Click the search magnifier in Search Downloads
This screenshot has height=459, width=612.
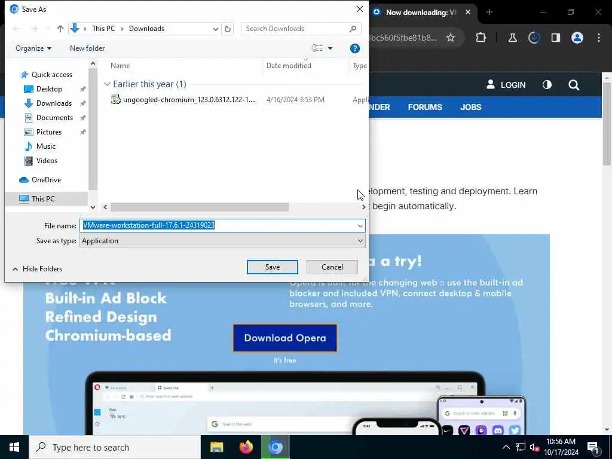click(x=353, y=29)
